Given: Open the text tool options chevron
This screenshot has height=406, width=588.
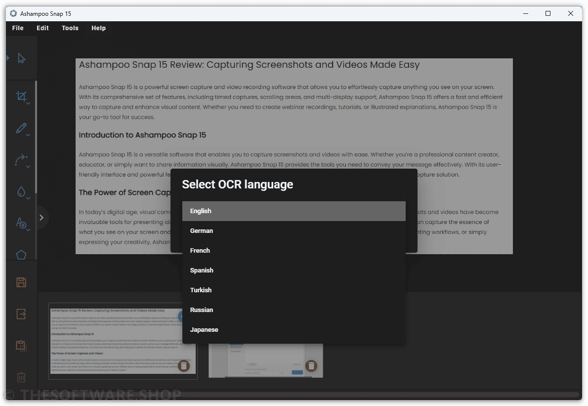Looking at the screenshot, I should pos(28,229).
